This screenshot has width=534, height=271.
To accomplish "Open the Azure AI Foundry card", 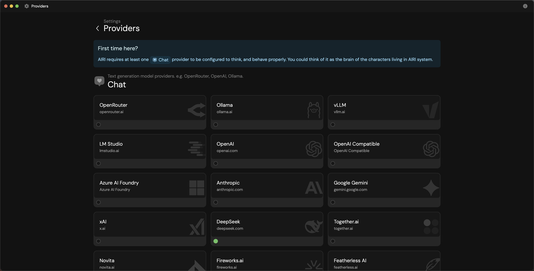I will coord(150,190).
